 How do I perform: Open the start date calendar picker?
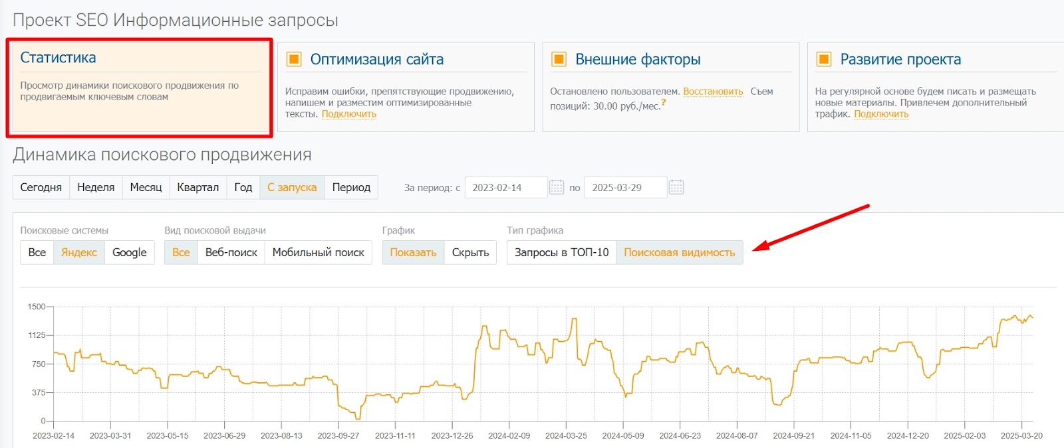[x=557, y=187]
